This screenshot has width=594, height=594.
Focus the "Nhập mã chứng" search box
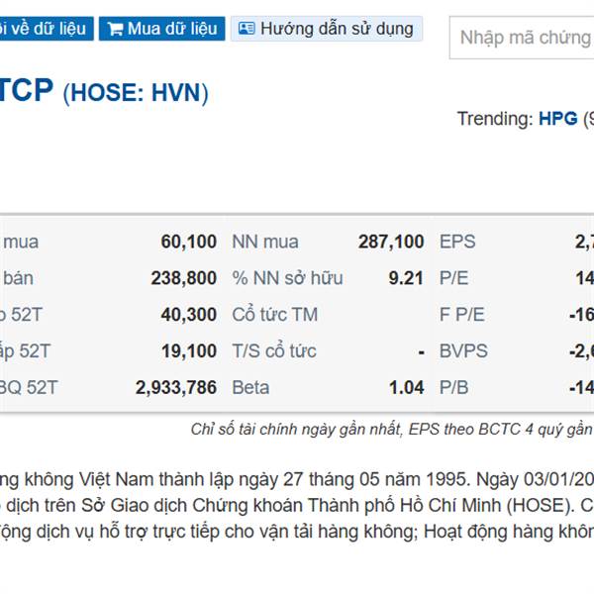point(522,38)
